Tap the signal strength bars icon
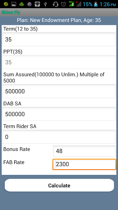118x210 pixels. point(79,4)
